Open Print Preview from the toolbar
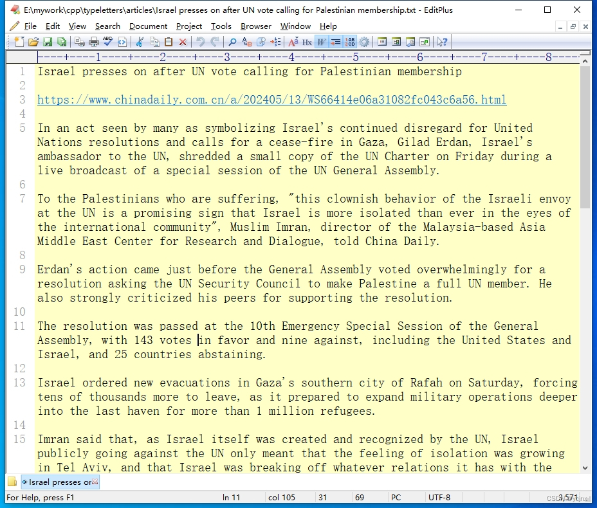The width and height of the screenshot is (597, 508). click(79, 42)
